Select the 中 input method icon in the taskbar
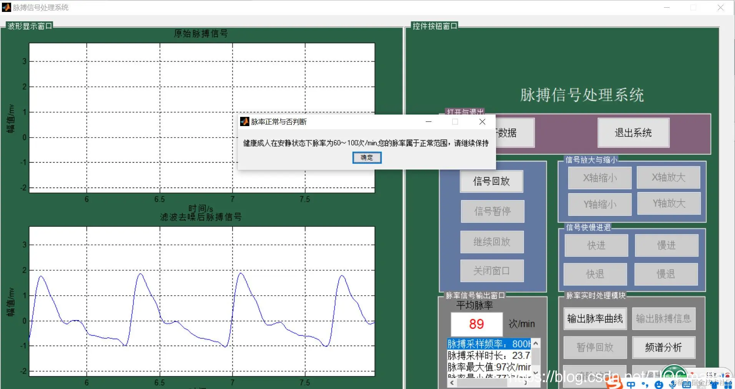 631,385
